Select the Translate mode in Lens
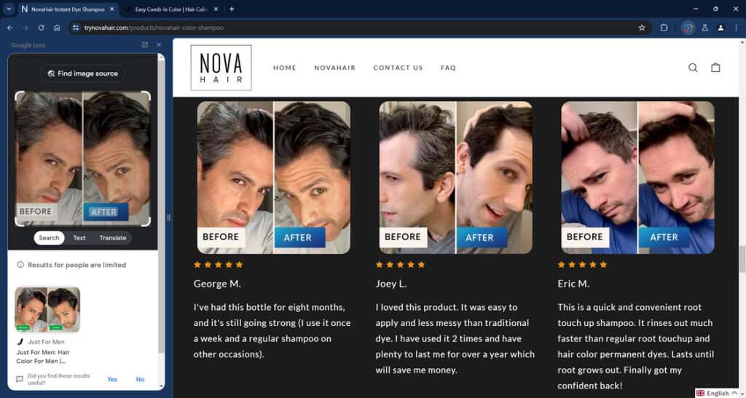Viewport: 746px width, 398px height. [x=113, y=238]
